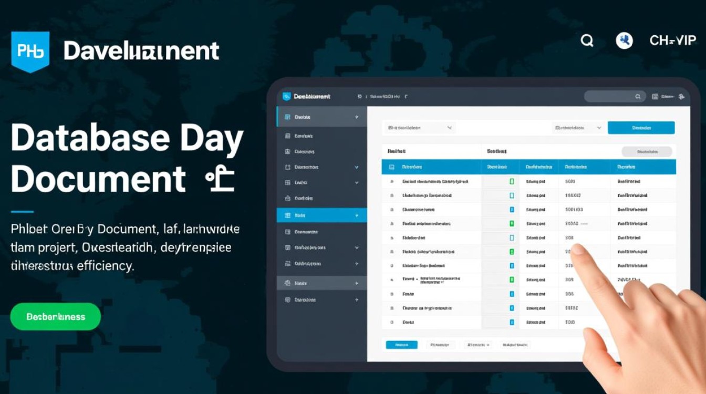The height and width of the screenshot is (394, 706).
Task: Click the grey pill button above table header
Action: tap(647, 152)
